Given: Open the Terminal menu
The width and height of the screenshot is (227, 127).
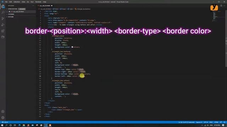Looking at the screenshot, I should click(38, 2).
